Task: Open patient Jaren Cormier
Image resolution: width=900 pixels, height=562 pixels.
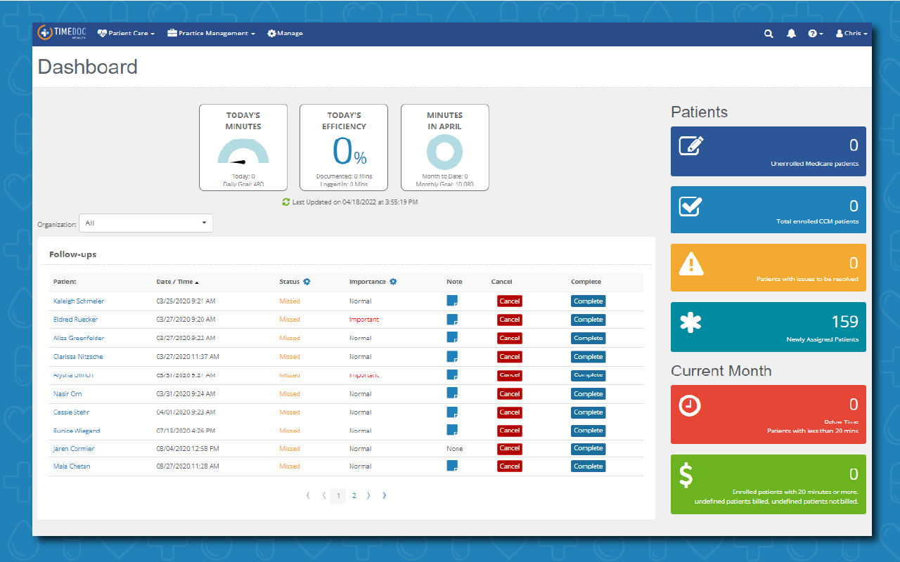Action: coord(74,448)
